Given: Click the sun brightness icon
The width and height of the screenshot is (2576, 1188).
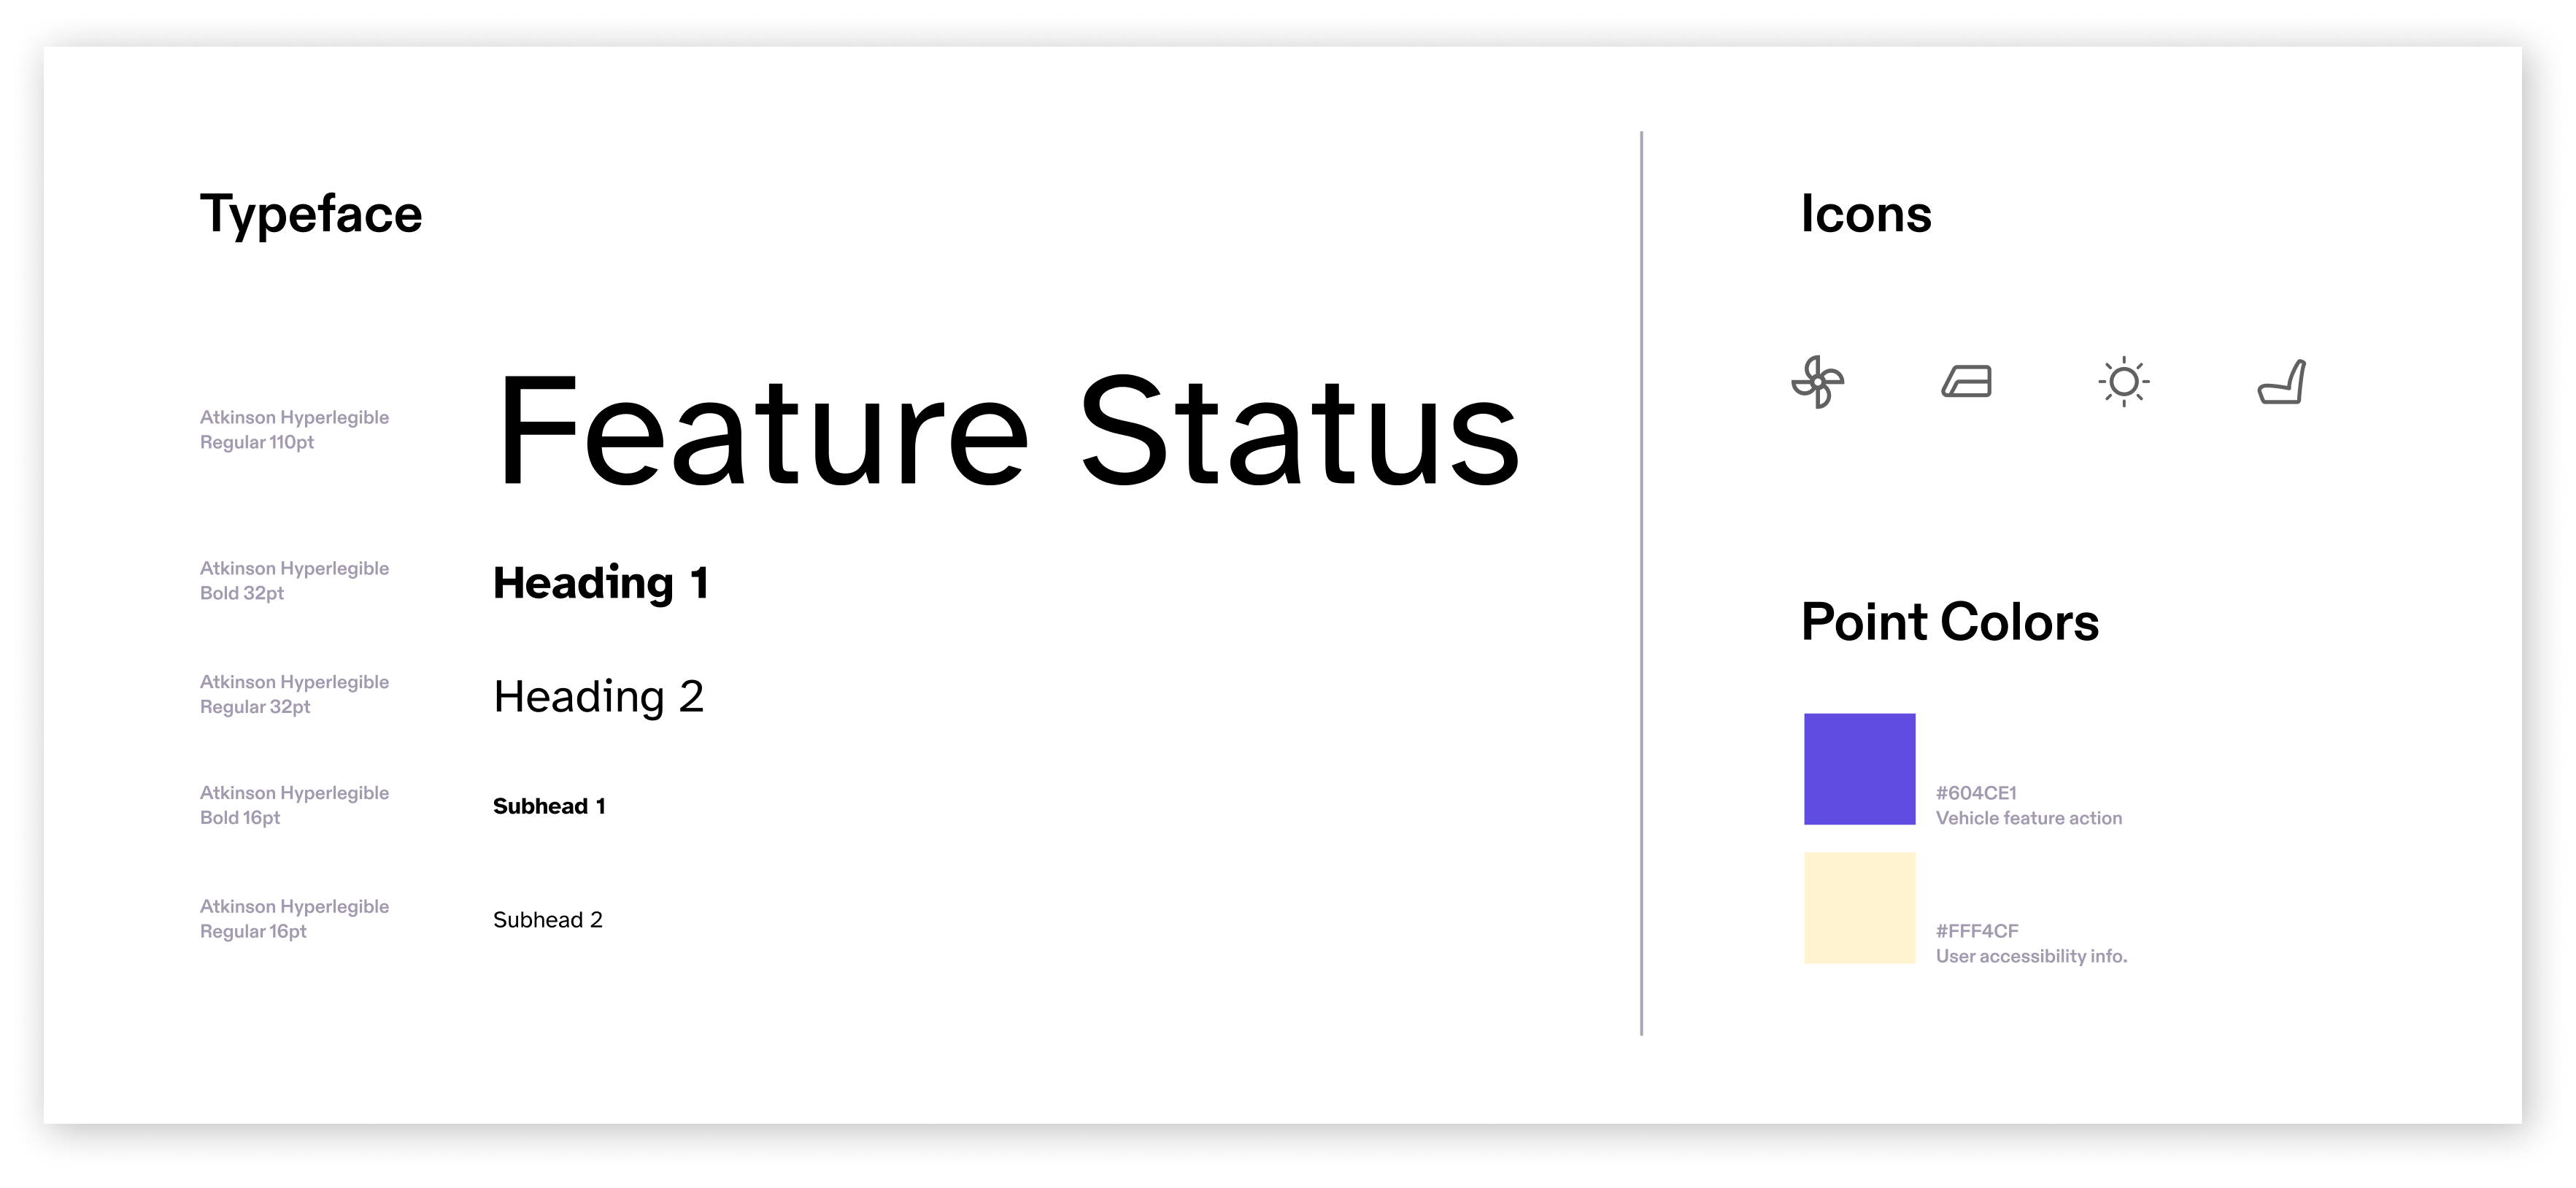Looking at the screenshot, I should coord(2123,382).
